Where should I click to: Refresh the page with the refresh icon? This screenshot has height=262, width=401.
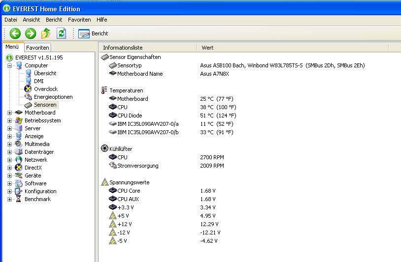[x=62, y=33]
